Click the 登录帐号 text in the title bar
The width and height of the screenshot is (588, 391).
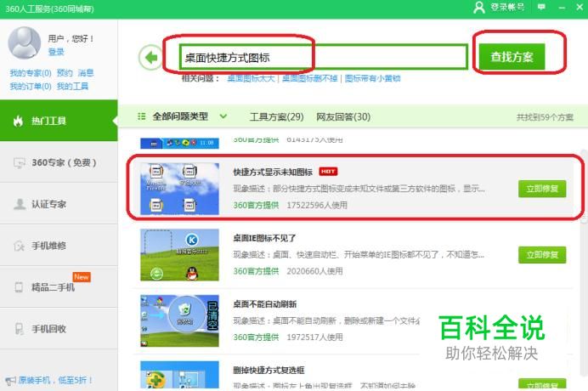click(x=508, y=7)
